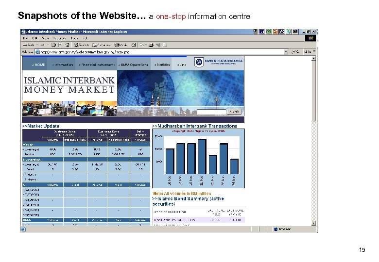Launch PowerPoint from the Office shortcut bar
The width and height of the screenshot is (379, 262).
coord(276,32)
